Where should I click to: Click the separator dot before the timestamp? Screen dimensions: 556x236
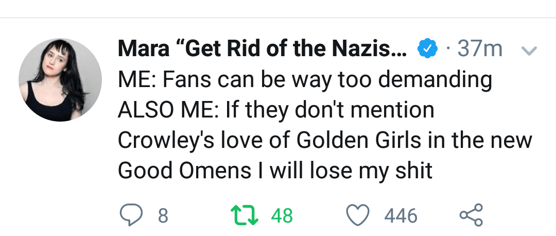pos(448,49)
